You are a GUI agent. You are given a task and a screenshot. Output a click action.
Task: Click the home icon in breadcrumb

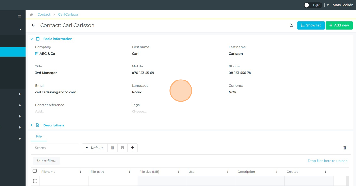tap(31, 15)
